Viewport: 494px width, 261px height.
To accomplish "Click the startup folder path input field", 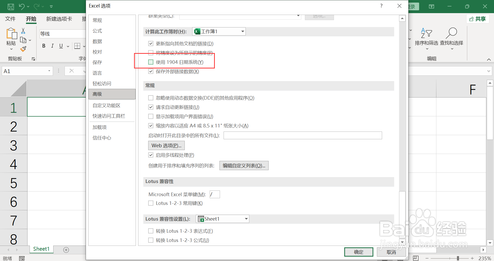I will [303, 135].
